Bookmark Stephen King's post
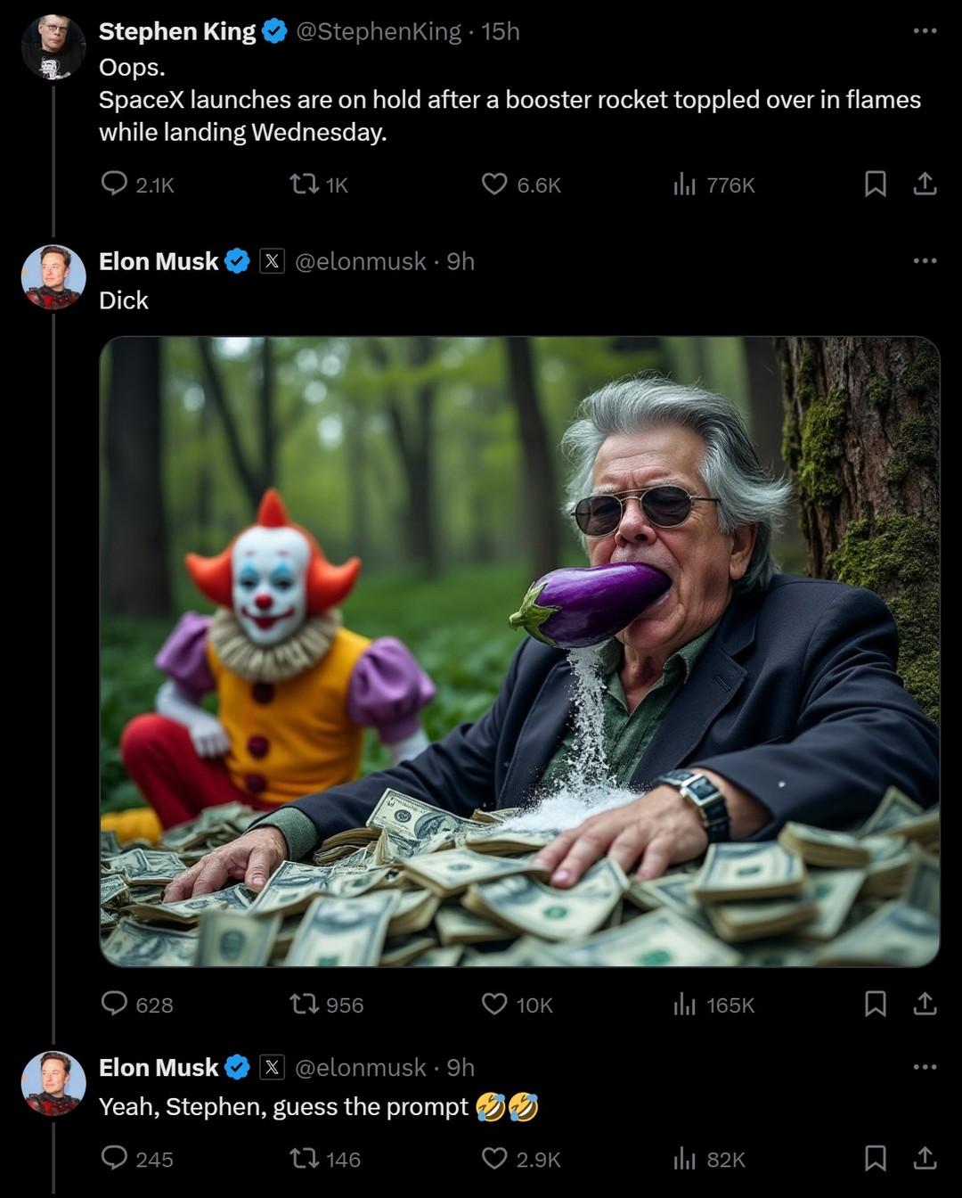 [x=875, y=184]
